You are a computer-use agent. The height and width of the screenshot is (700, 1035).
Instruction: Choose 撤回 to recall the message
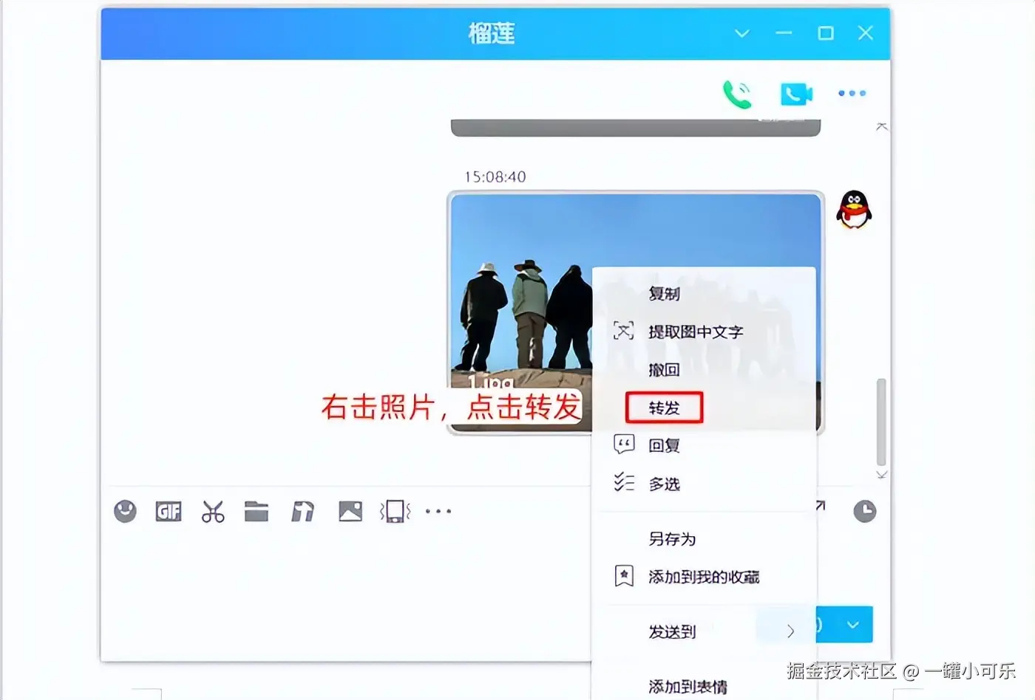[664, 369]
